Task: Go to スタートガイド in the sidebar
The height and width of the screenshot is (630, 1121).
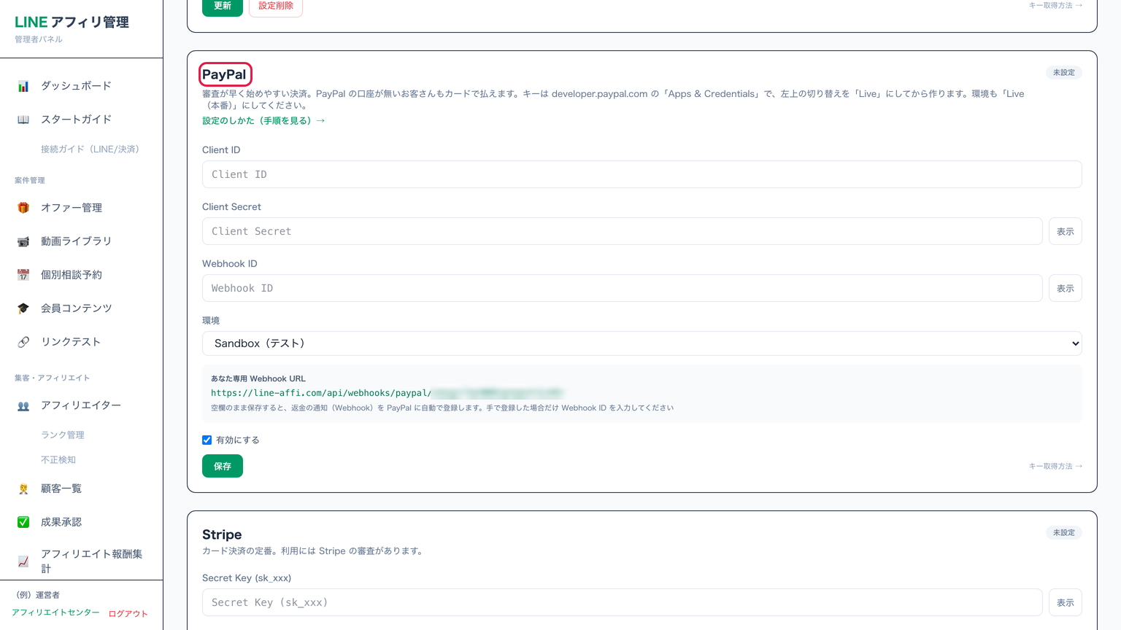Action: 76,120
